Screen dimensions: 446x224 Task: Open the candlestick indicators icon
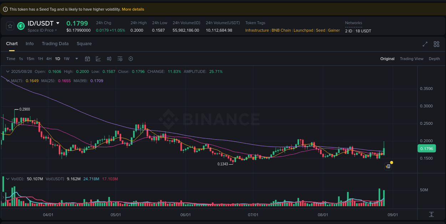(x=109, y=59)
